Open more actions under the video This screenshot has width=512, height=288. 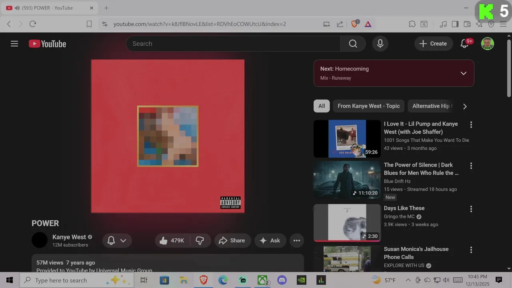(296, 240)
